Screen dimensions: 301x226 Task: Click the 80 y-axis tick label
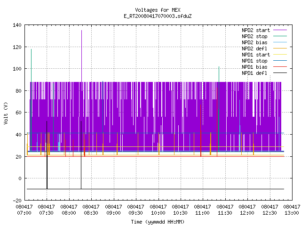(19, 91)
